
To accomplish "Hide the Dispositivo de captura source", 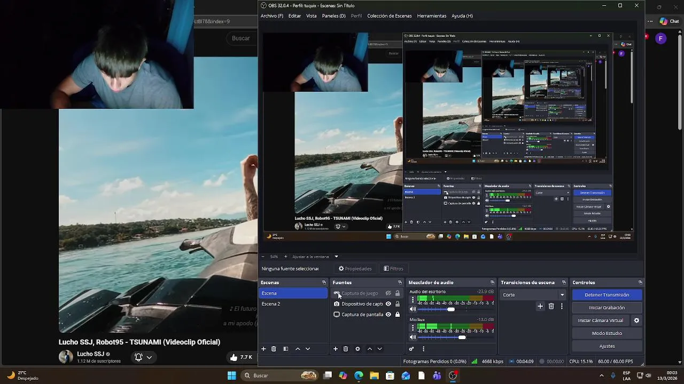I will 388,304.
